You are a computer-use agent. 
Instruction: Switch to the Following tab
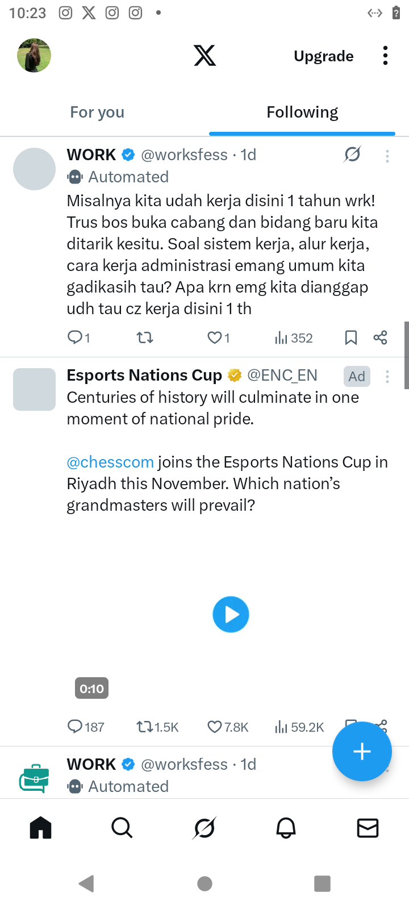coord(302,112)
